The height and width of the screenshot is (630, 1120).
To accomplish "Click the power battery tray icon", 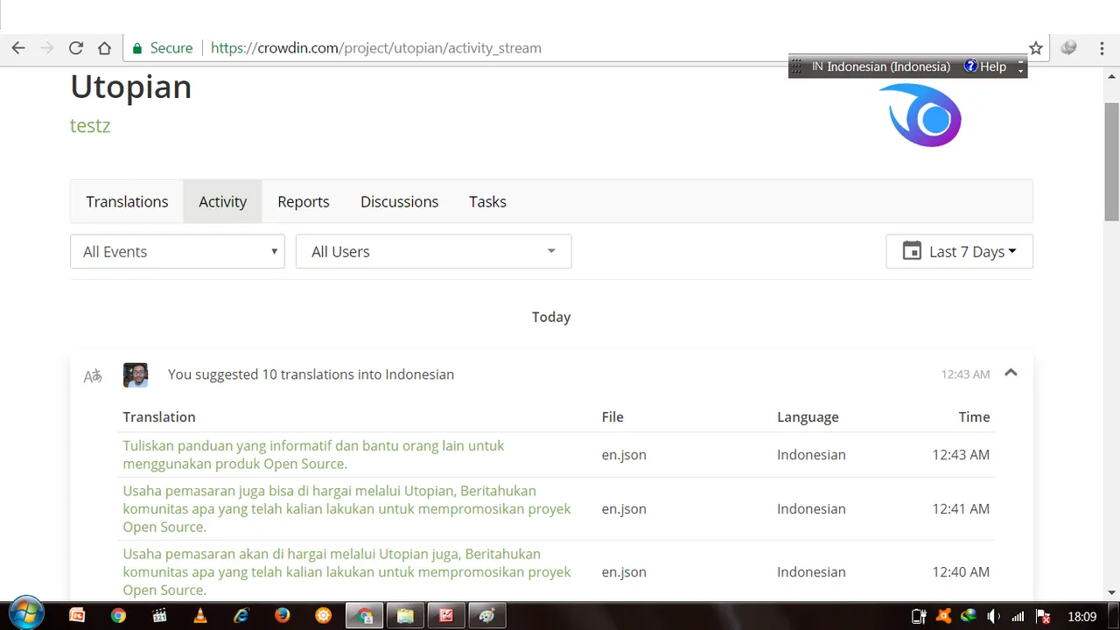I will [919, 616].
